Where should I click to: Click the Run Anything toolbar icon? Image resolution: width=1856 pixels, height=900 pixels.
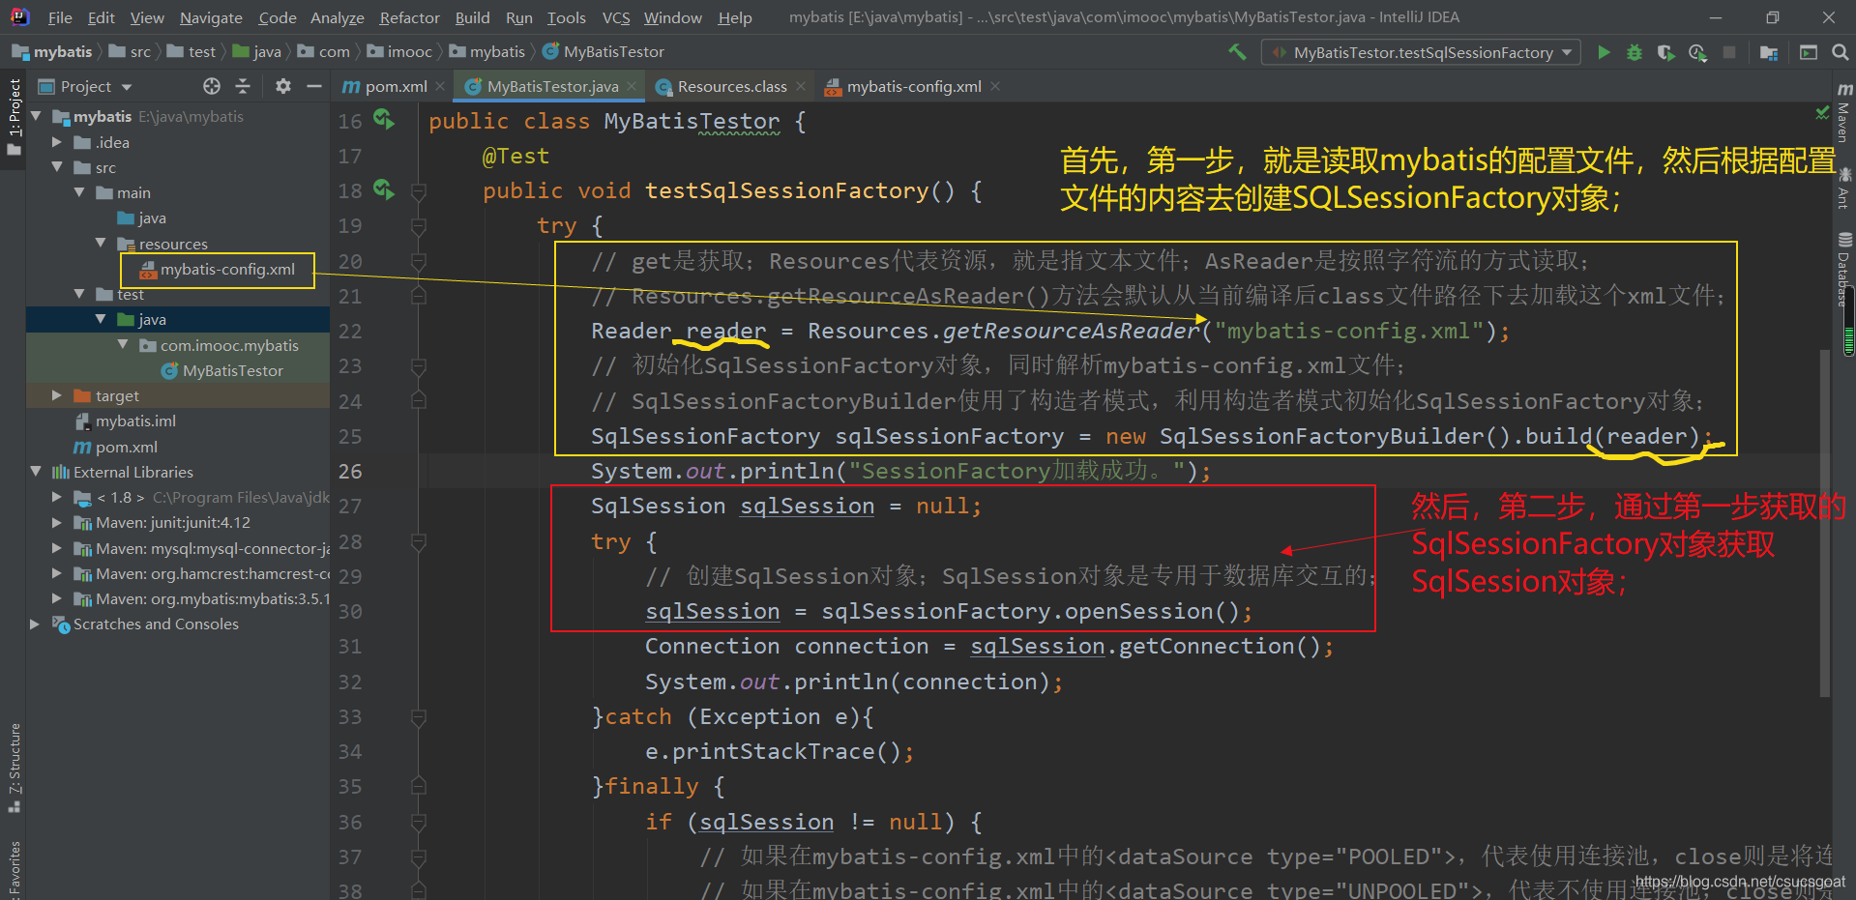tap(1809, 52)
